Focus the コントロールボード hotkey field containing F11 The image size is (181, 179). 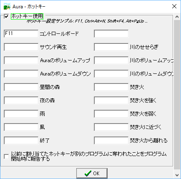click(x=21, y=34)
